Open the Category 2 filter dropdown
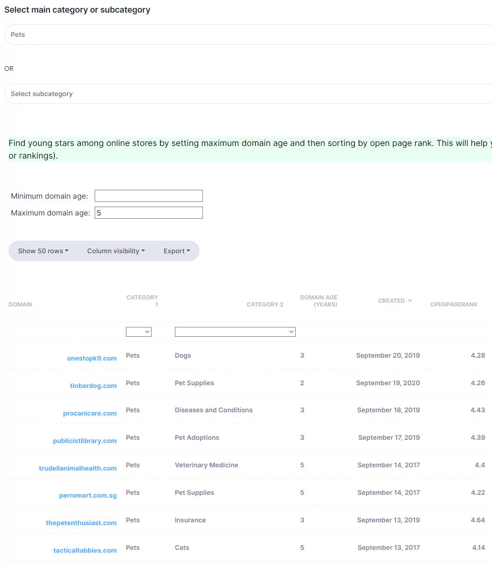Viewport: 492px width, 569px height. [x=235, y=332]
